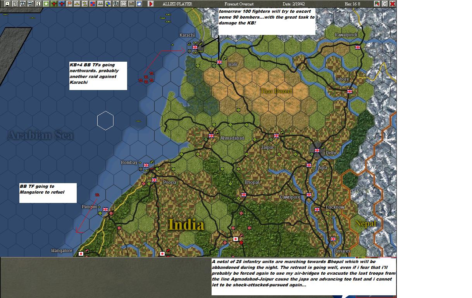Click the brown lined list icon
Image resolution: width=472 pixels, height=298 pixels.
pyautogui.click(x=131, y=4)
